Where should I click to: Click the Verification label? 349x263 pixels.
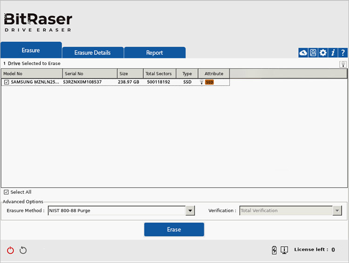[222, 210]
